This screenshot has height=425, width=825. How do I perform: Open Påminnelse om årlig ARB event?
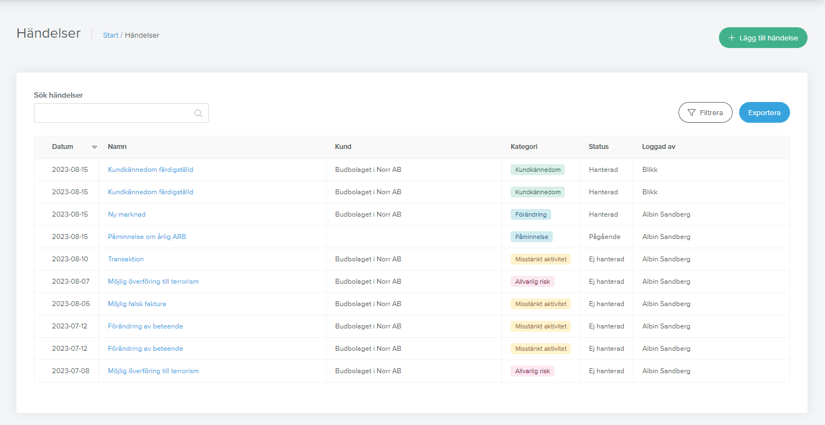point(147,237)
